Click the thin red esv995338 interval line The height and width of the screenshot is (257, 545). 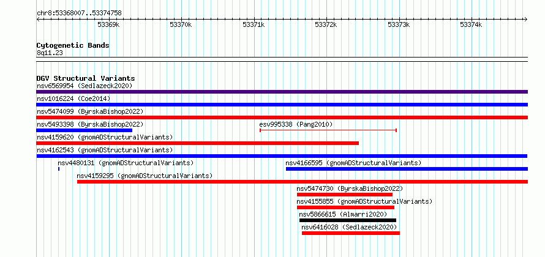click(x=328, y=130)
